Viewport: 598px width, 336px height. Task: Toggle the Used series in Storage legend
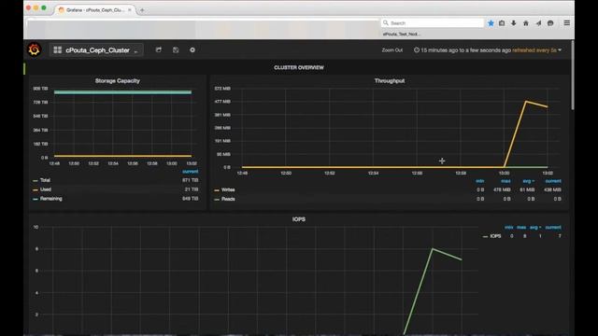pyautogui.click(x=46, y=189)
